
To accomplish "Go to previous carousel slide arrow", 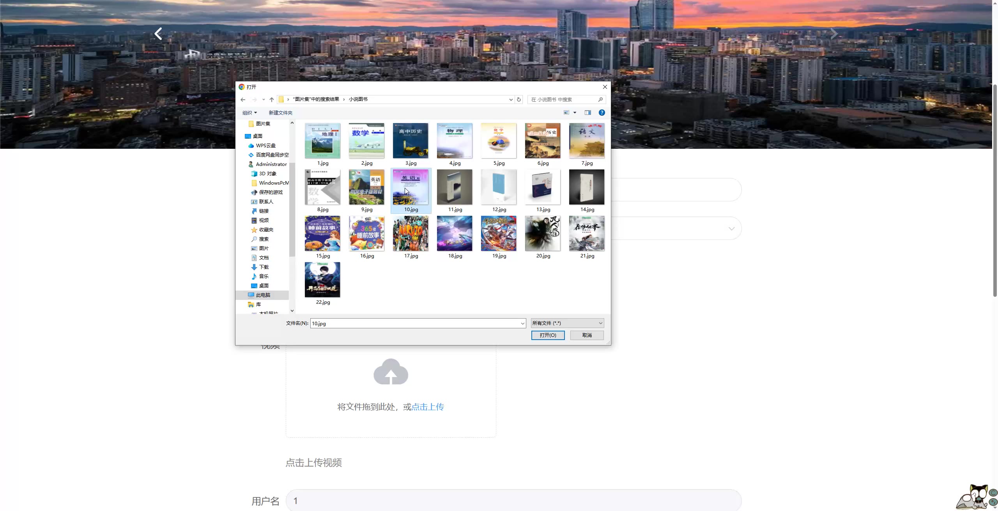I will pyautogui.click(x=158, y=34).
